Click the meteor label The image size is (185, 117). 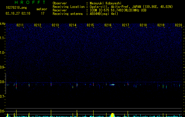tap(42, 9)
